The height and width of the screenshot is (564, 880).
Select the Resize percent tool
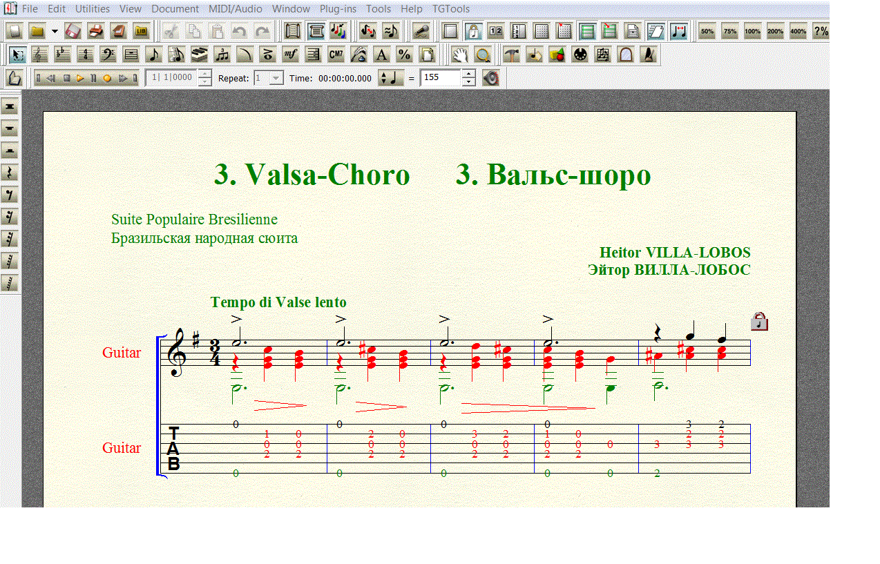click(404, 55)
